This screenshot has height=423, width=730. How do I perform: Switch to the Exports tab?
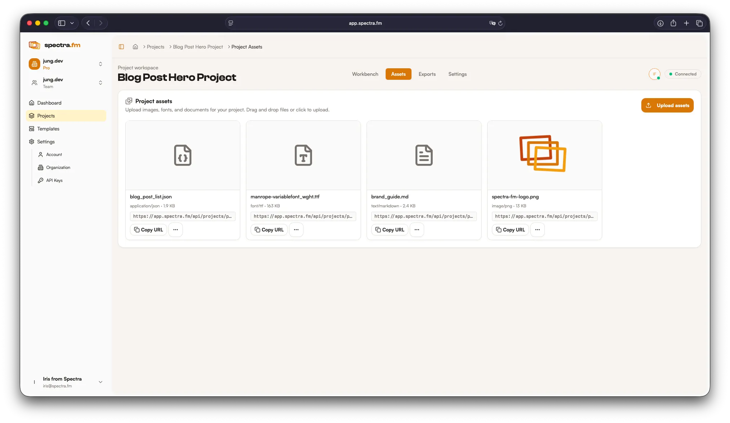click(427, 74)
